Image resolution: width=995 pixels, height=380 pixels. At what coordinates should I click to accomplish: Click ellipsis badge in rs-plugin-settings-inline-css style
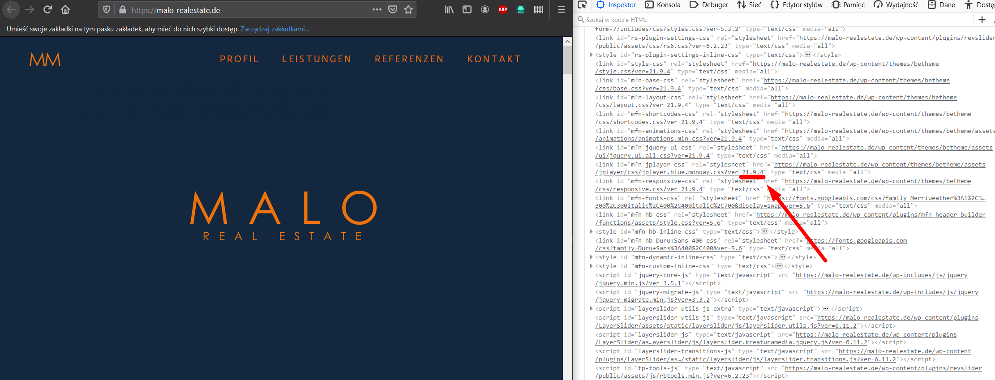tap(807, 55)
